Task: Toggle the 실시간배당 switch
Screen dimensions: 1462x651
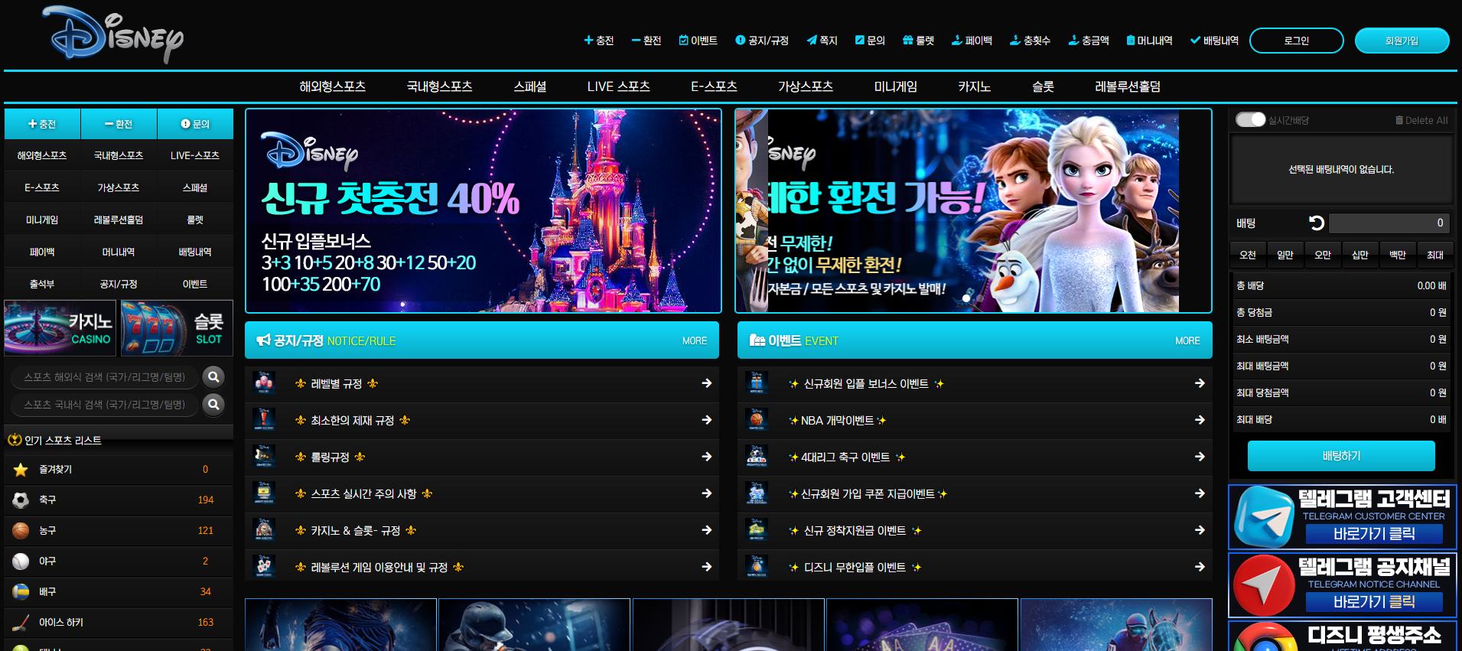Action: tap(1250, 120)
